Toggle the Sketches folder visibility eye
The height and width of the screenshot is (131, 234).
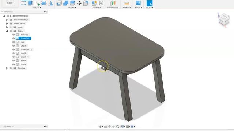pos(11,68)
